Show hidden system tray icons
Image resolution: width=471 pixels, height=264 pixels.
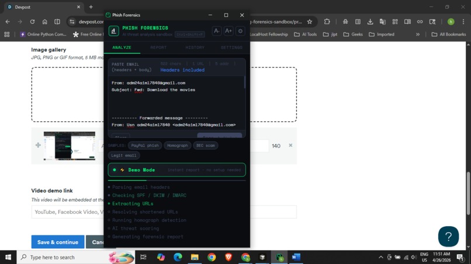point(380,257)
